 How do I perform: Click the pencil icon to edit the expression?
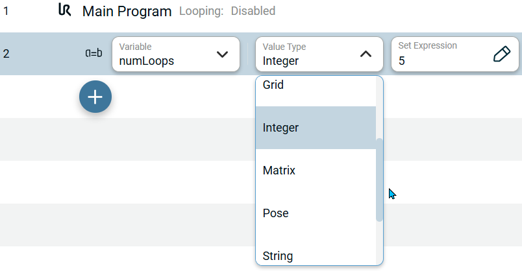coord(502,54)
